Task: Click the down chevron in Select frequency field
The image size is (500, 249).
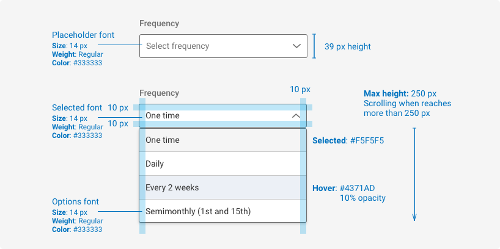Action: tap(296, 46)
